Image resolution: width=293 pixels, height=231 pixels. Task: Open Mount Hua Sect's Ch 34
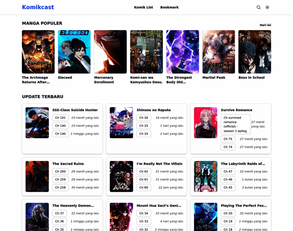pyautogui.click(x=144, y=213)
